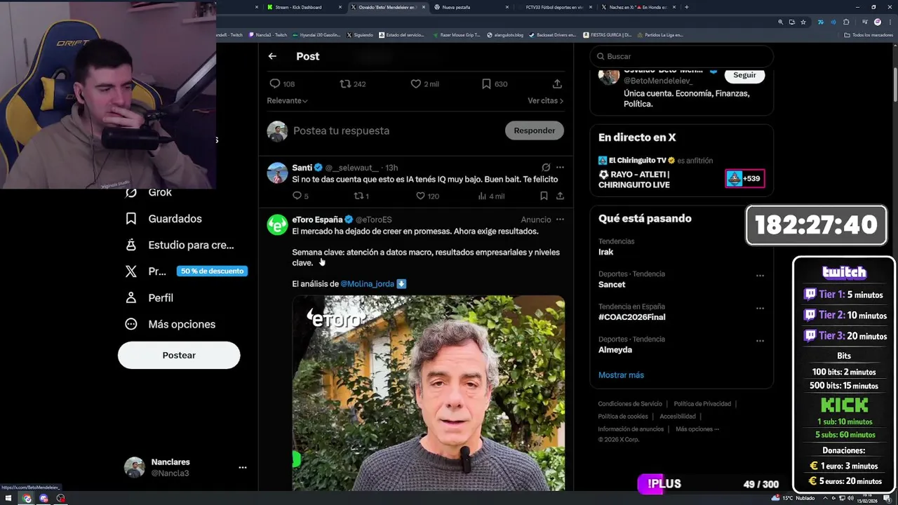Open Nancla3 - Twitch bookmark
898x505 pixels.
tap(267, 35)
